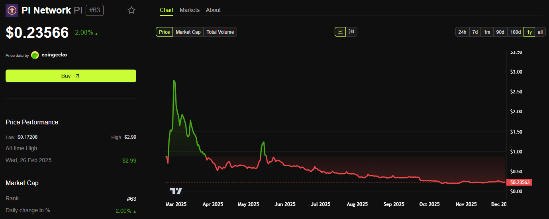Set chart range to 90d
This screenshot has width=549, height=219.
[x=500, y=32]
